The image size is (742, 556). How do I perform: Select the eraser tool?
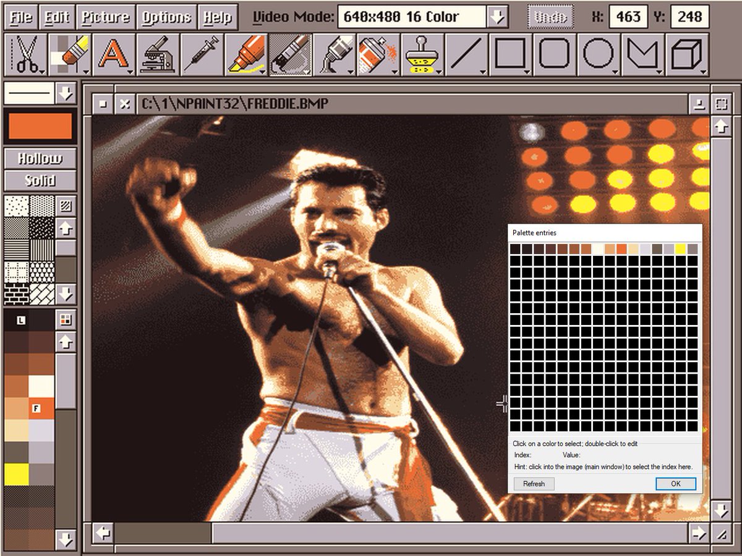[x=70, y=54]
